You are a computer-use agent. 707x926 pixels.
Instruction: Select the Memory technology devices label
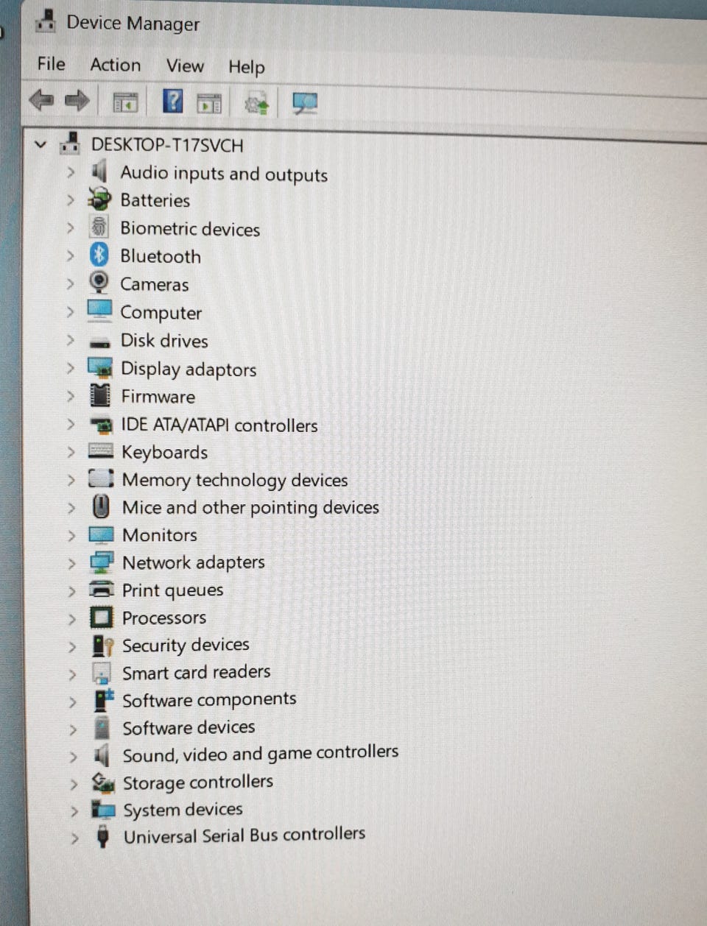pyautogui.click(x=235, y=481)
